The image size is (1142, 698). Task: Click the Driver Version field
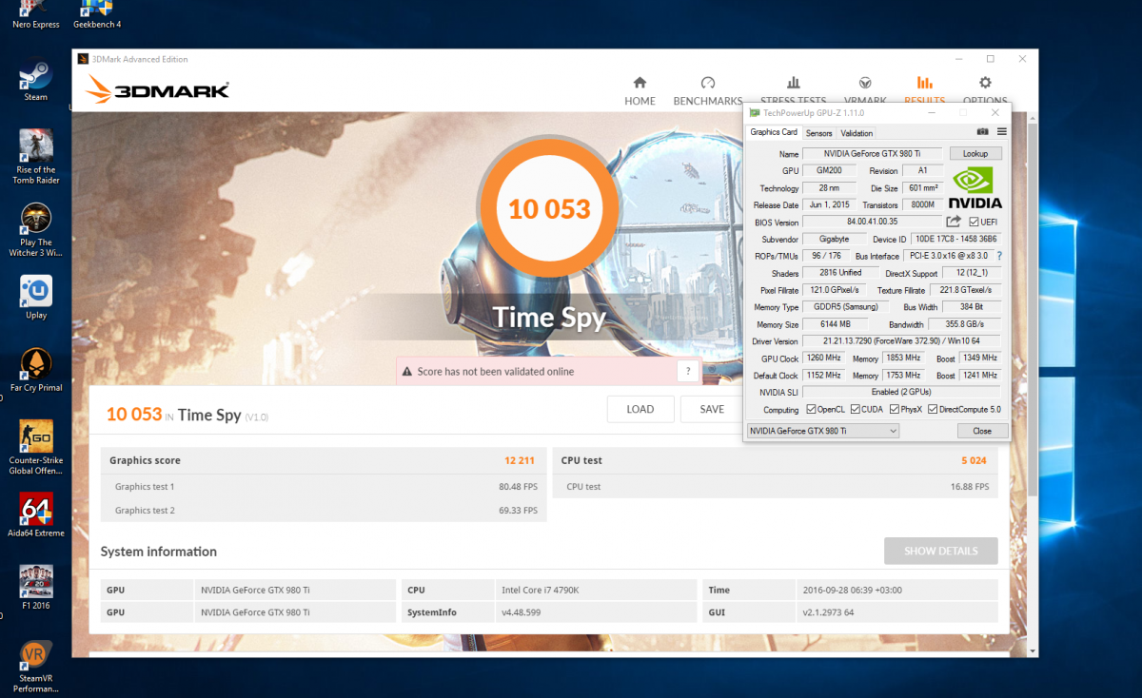[x=902, y=341]
